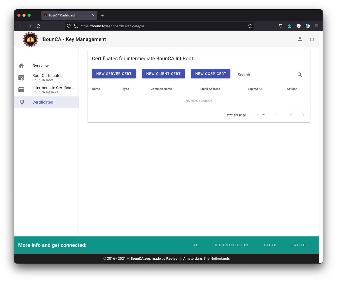337x282 pixels.
Task: Open the Repleo.nl link in footer
Action: pos(174,258)
